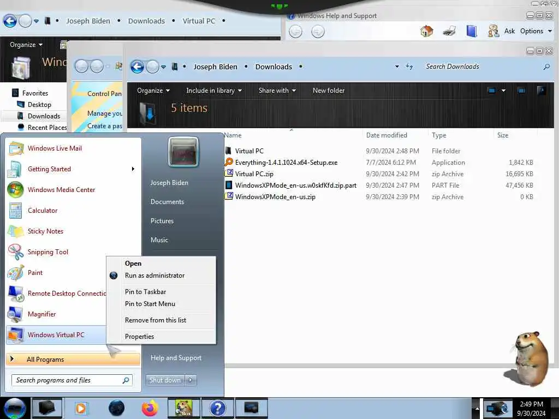Choose Open from the context menu
559x419 pixels.
point(133,264)
